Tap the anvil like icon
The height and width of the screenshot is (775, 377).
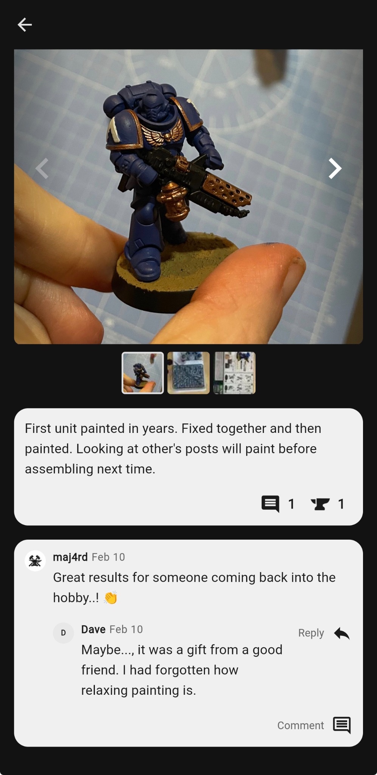pyautogui.click(x=320, y=504)
